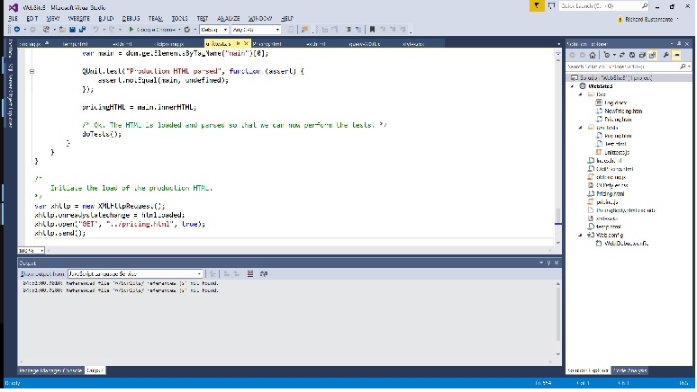The width and height of the screenshot is (697, 392).
Task: Toggle Preview Selected Items in Solution Explorer
Action: click(676, 55)
